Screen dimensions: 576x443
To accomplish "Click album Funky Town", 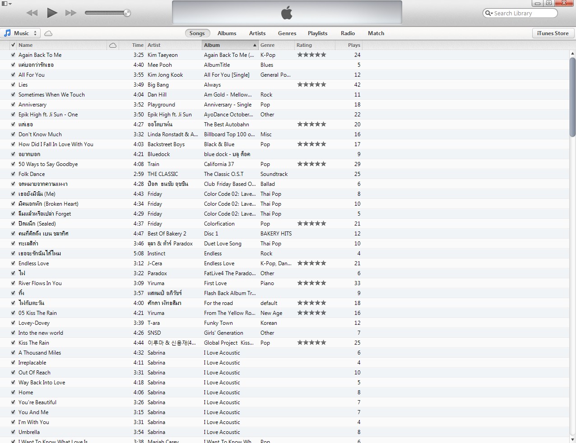I will point(218,323).
